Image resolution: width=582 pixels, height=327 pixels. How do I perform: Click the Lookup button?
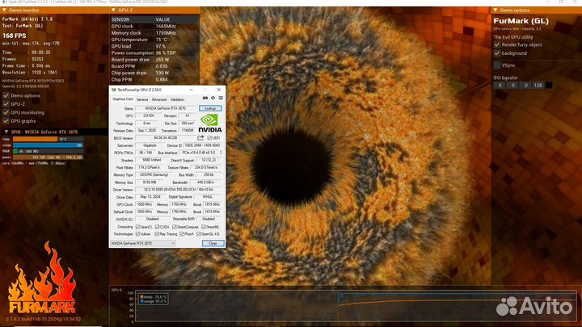210,108
